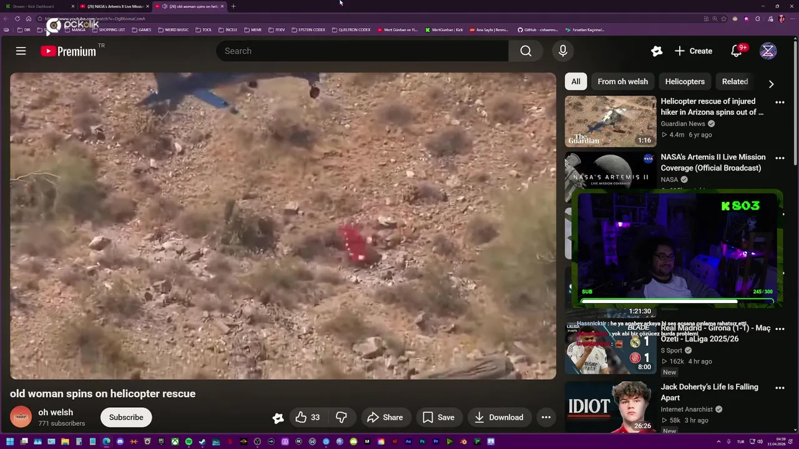This screenshot has height=449, width=799.
Task: Click the video player area
Action: pyautogui.click(x=283, y=226)
